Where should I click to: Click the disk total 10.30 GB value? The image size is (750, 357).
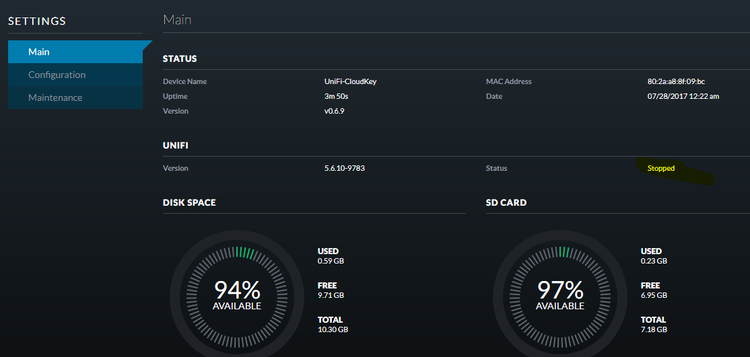[x=333, y=329]
